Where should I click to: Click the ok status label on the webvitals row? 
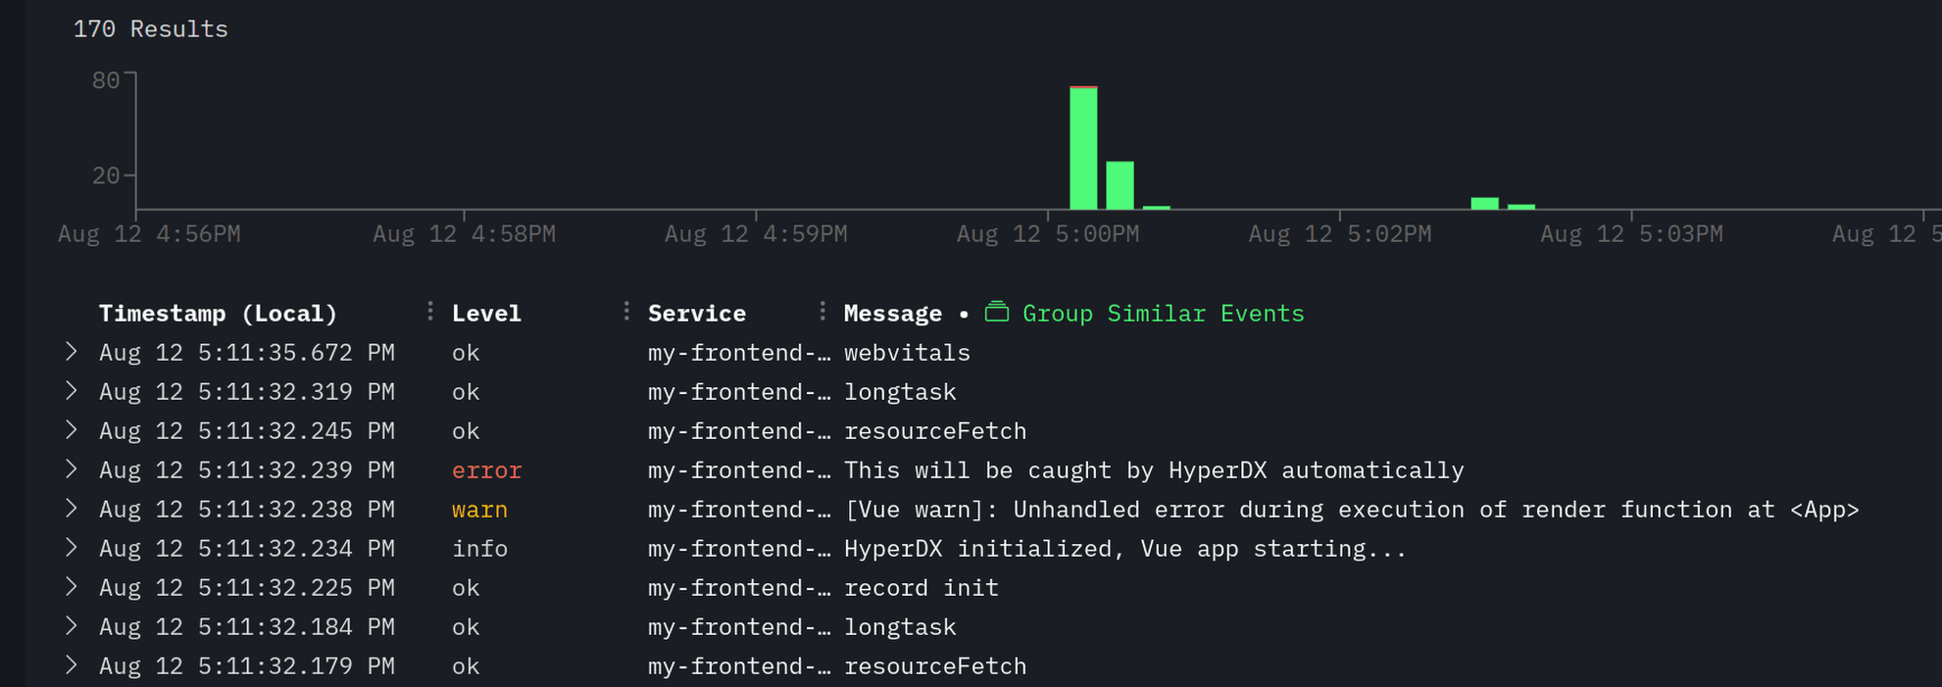465,352
